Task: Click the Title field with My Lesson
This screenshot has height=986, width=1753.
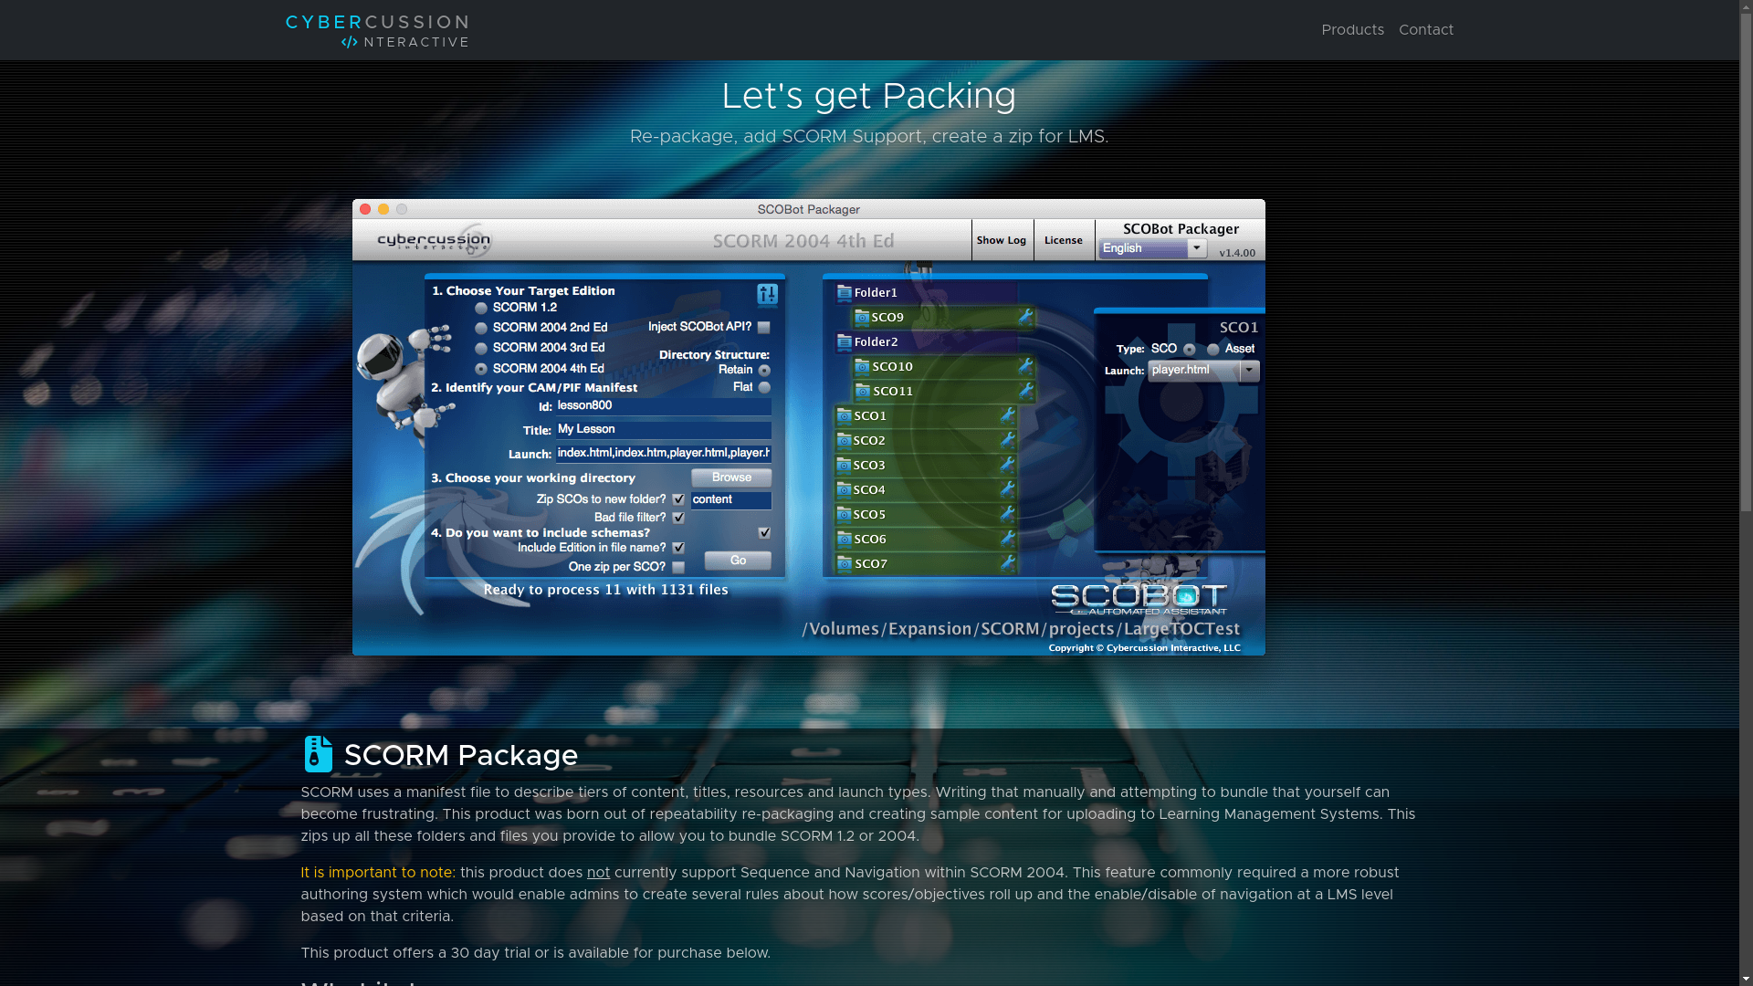Action: click(x=664, y=430)
